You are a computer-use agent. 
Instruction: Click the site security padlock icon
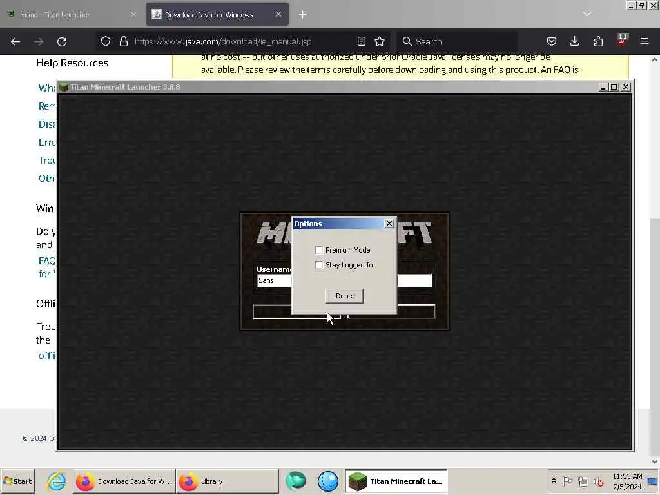coord(123,41)
